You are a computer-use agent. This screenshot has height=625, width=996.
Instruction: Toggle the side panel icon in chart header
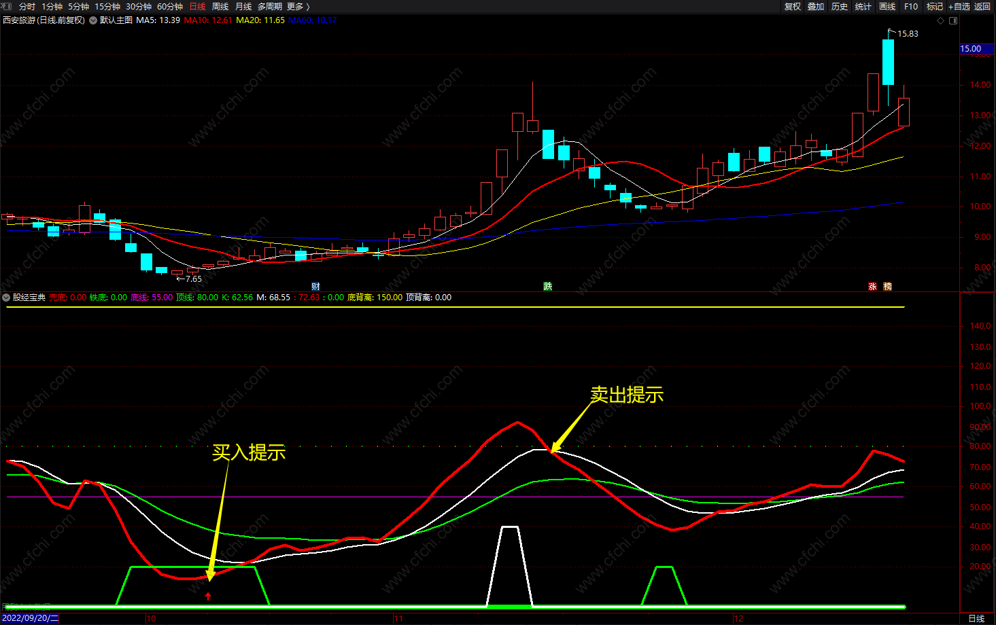pyautogui.click(x=953, y=20)
